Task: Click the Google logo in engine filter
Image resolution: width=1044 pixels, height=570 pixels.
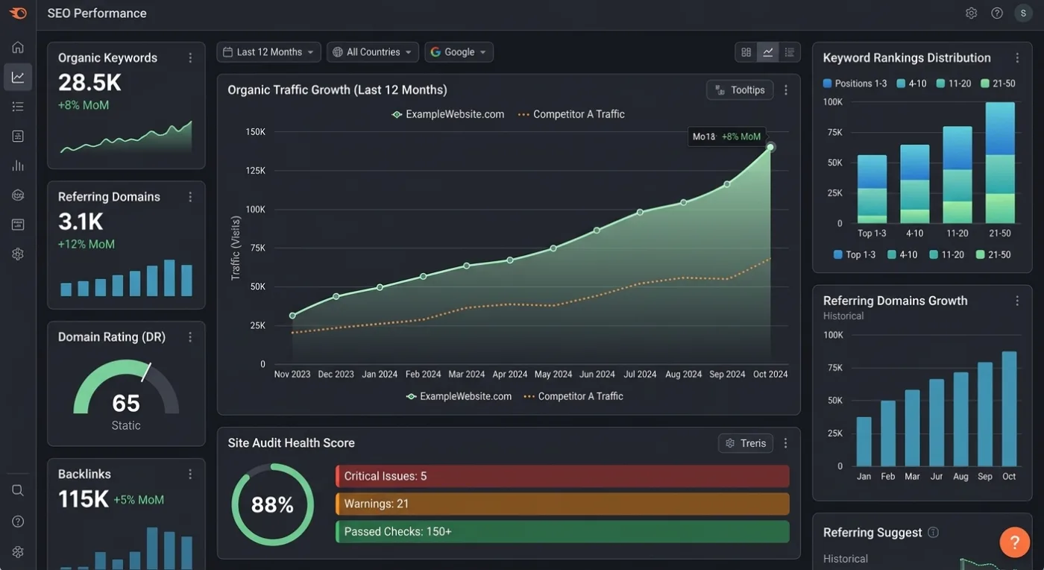Action: [x=435, y=52]
